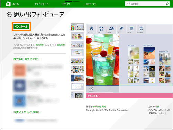
Task: Click the green インストール button
Action: click(x=21, y=26)
